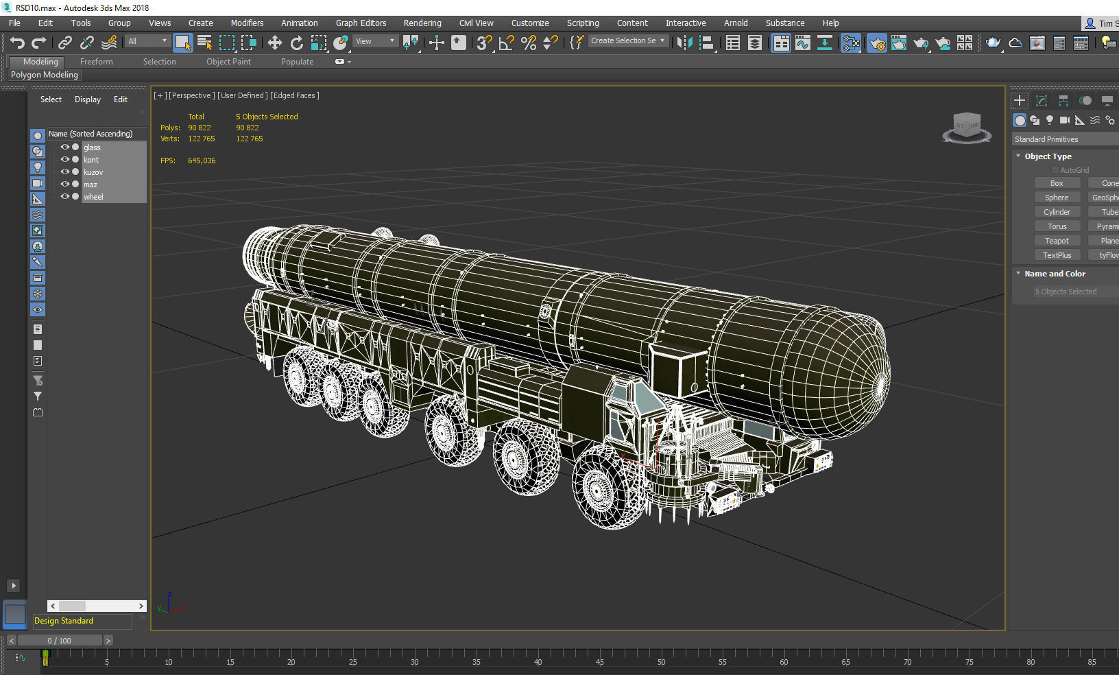Enable the Snaps Toggle
Viewport: 1119px width, 675px height.
(485, 42)
